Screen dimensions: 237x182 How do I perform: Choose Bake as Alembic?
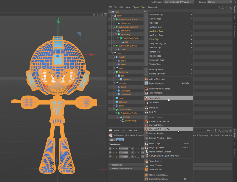click(x=169, y=133)
